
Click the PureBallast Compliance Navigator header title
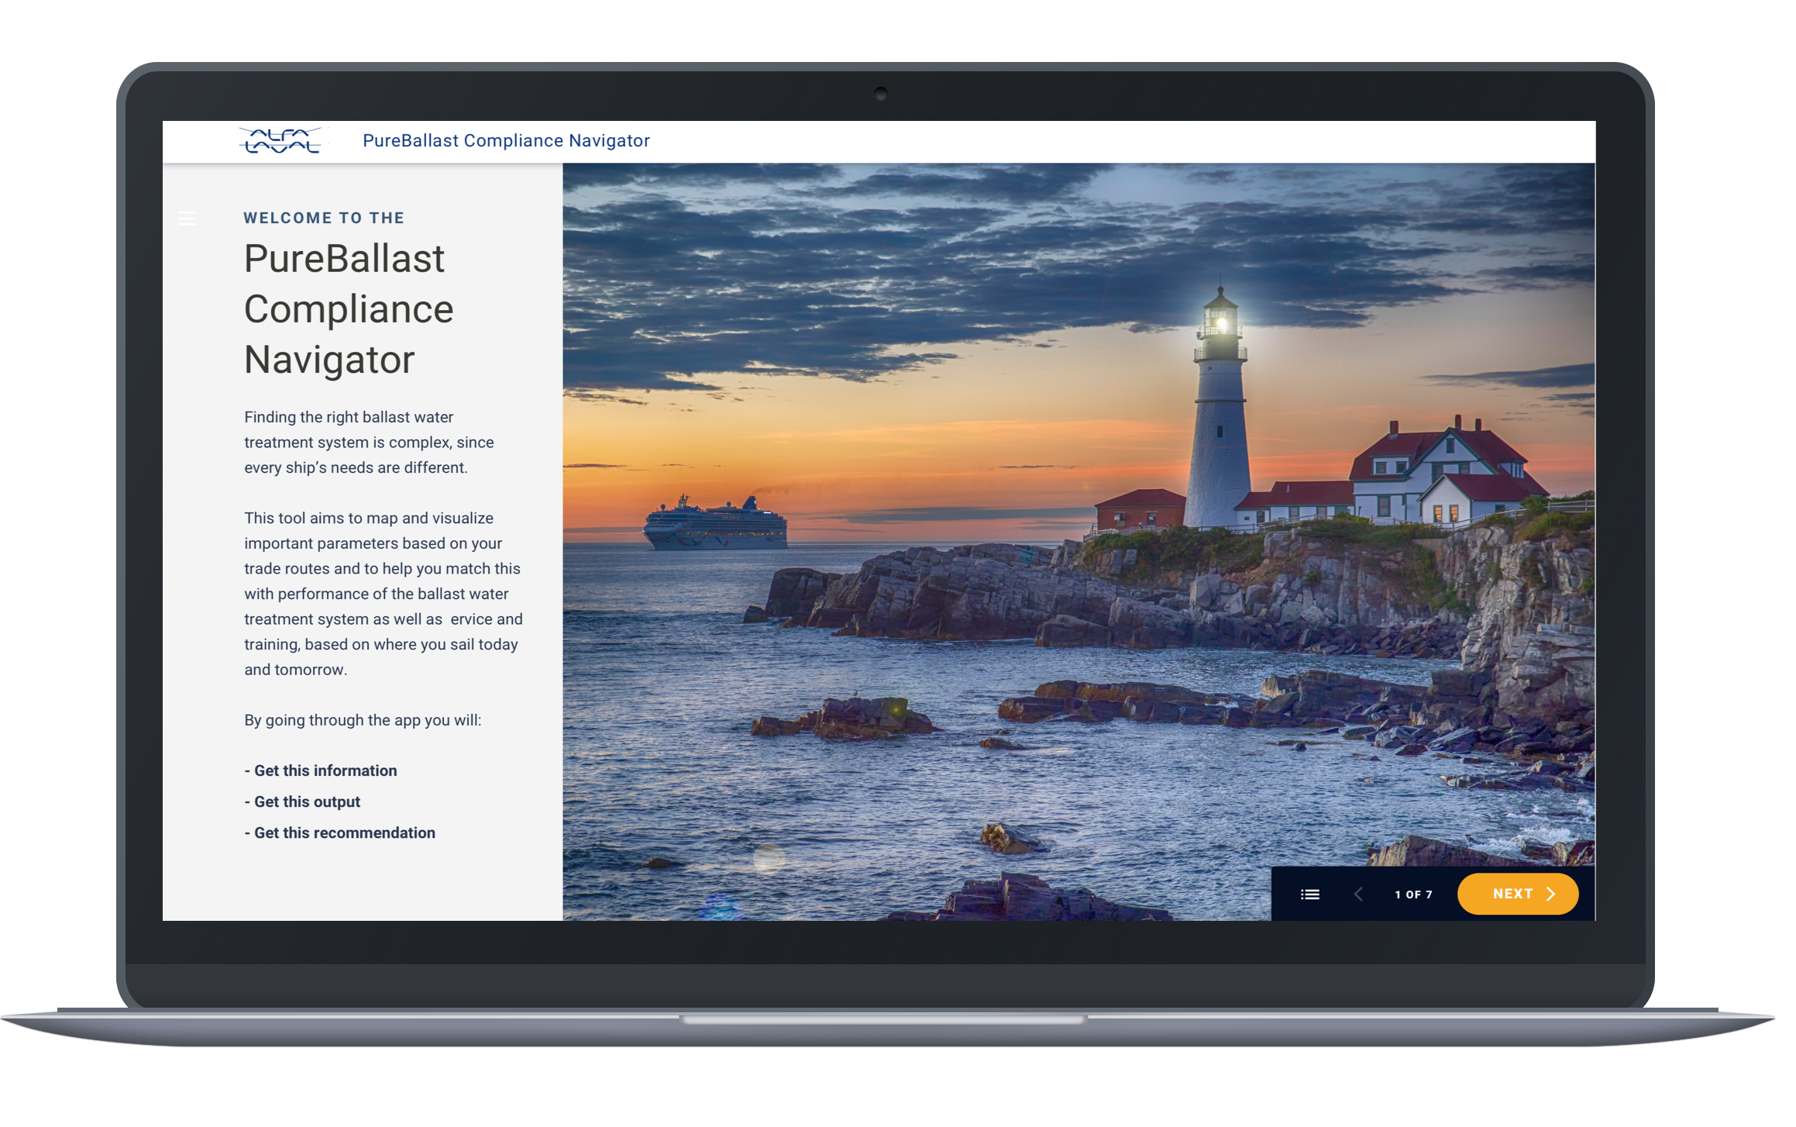click(506, 140)
